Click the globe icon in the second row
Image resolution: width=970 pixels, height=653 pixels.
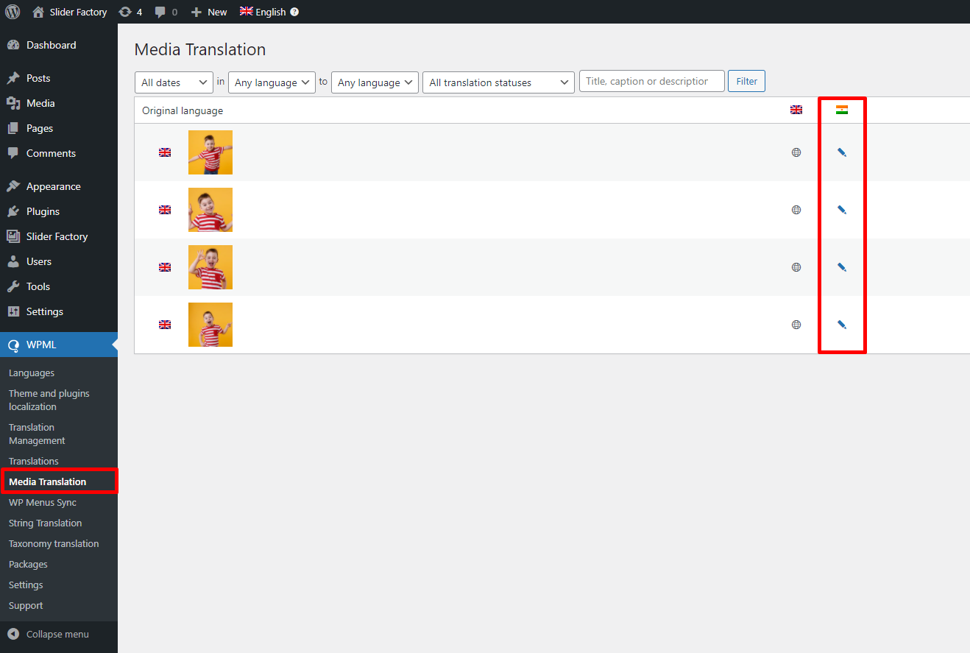click(x=796, y=210)
